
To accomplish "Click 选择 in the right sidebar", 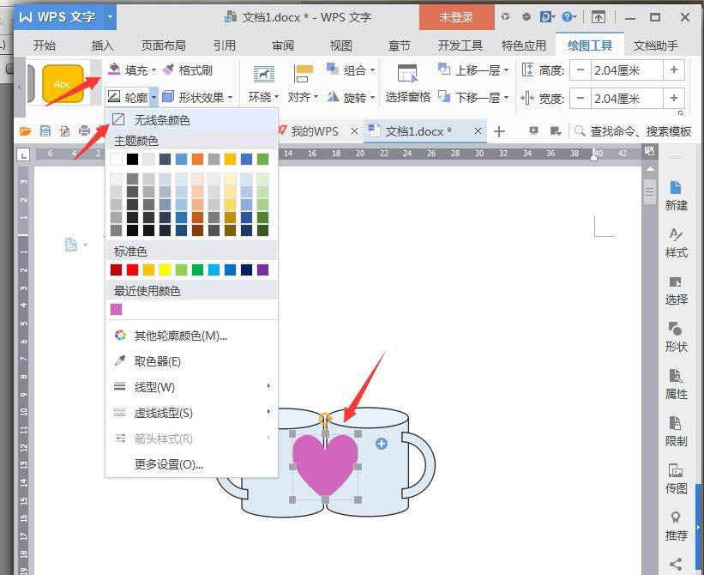I will pos(676,290).
